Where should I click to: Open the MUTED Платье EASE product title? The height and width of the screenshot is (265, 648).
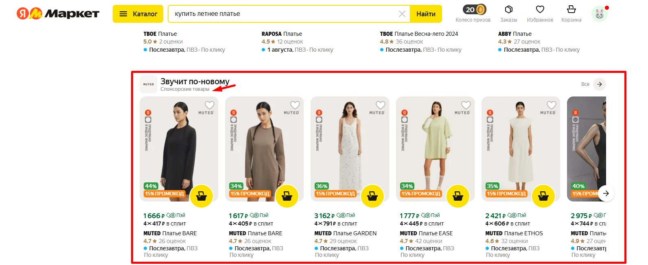pyautogui.click(x=426, y=233)
